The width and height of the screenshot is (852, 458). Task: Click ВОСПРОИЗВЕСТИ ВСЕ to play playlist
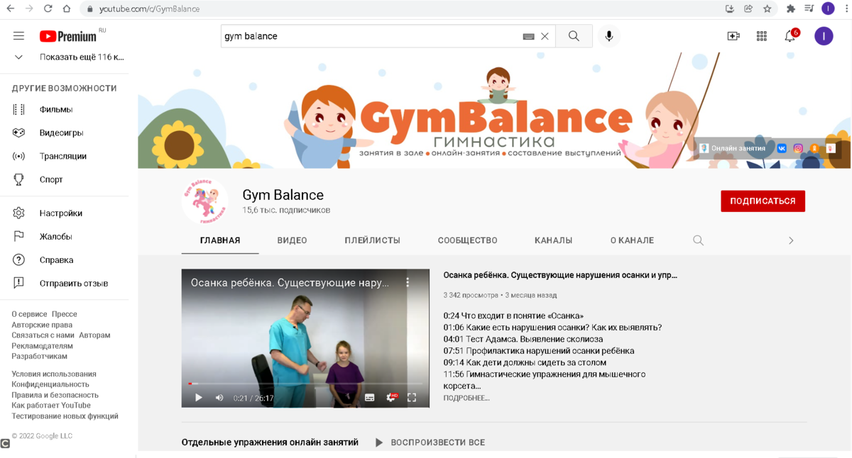(x=430, y=442)
